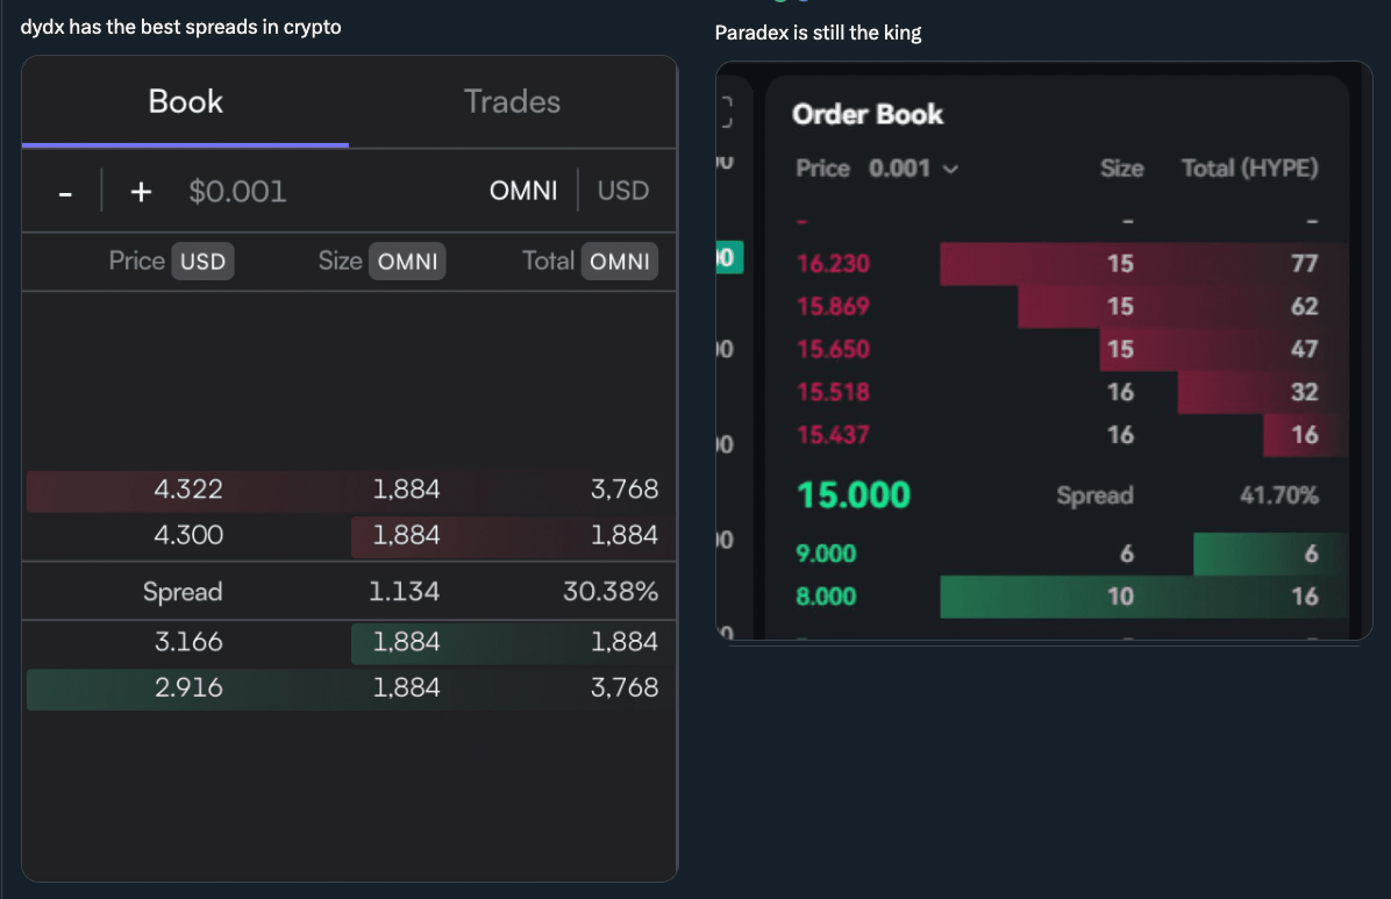Click the 15.000 last price
The image size is (1391, 899).
[854, 495]
